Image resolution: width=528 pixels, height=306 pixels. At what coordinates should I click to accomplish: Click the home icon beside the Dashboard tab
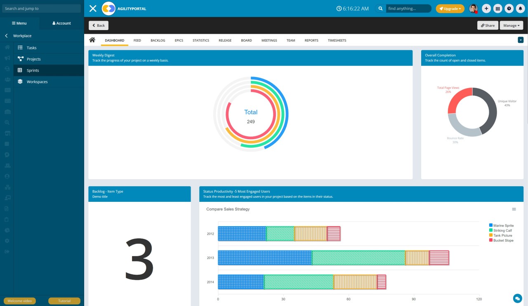[x=92, y=40]
